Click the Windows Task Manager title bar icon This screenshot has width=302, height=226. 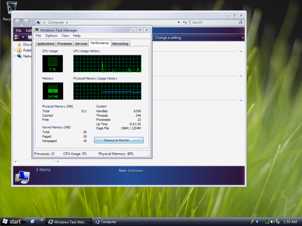pos(37,30)
